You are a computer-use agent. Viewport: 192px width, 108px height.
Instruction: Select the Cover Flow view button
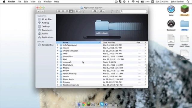[71, 11]
